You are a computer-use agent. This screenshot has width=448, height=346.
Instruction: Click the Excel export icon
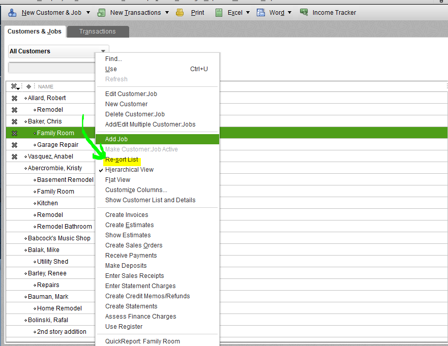[x=220, y=12]
